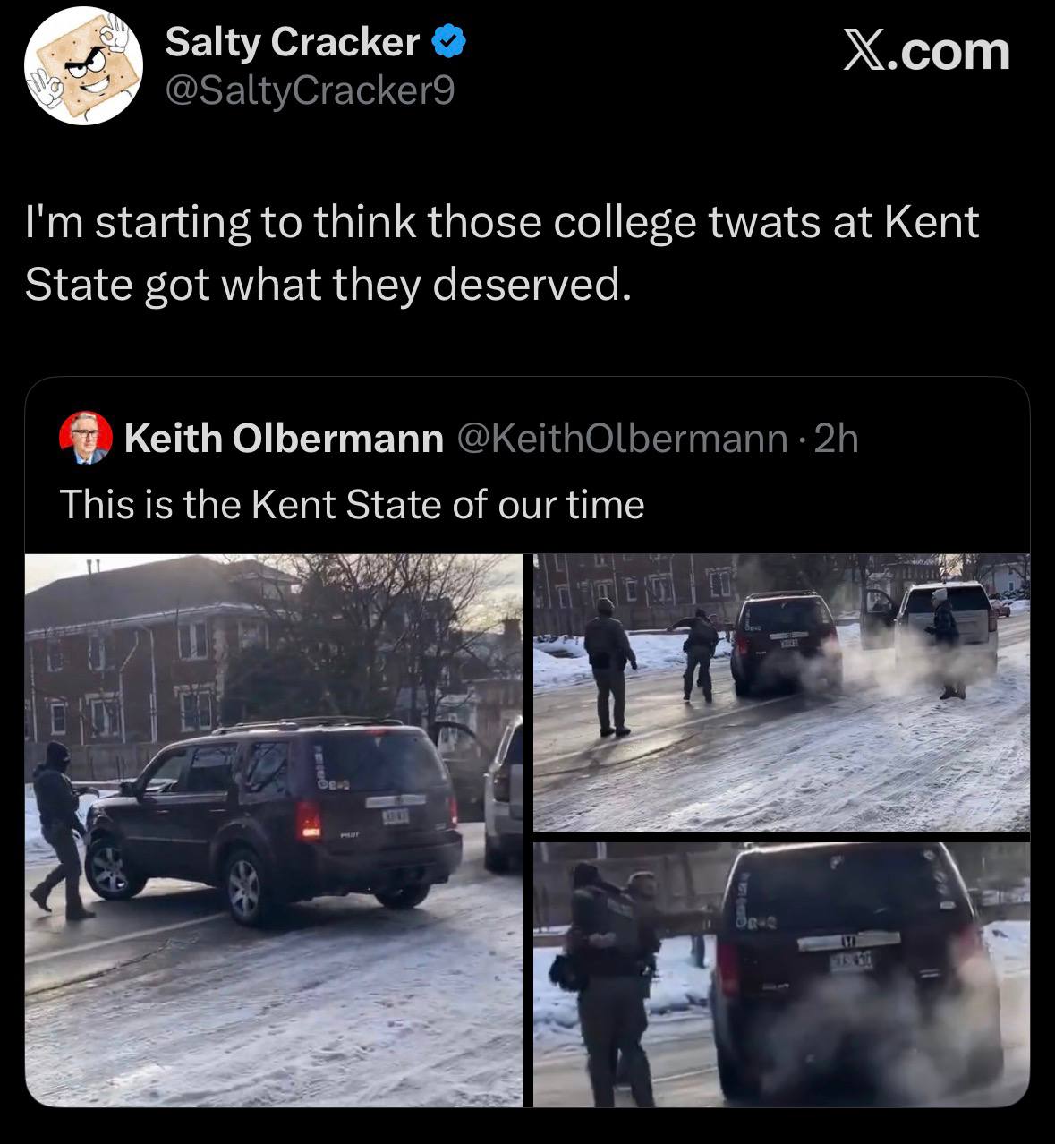The width and height of the screenshot is (1055, 1144).
Task: Open Keith Olbermann's small profile picture
Action: pyautogui.click(x=86, y=439)
